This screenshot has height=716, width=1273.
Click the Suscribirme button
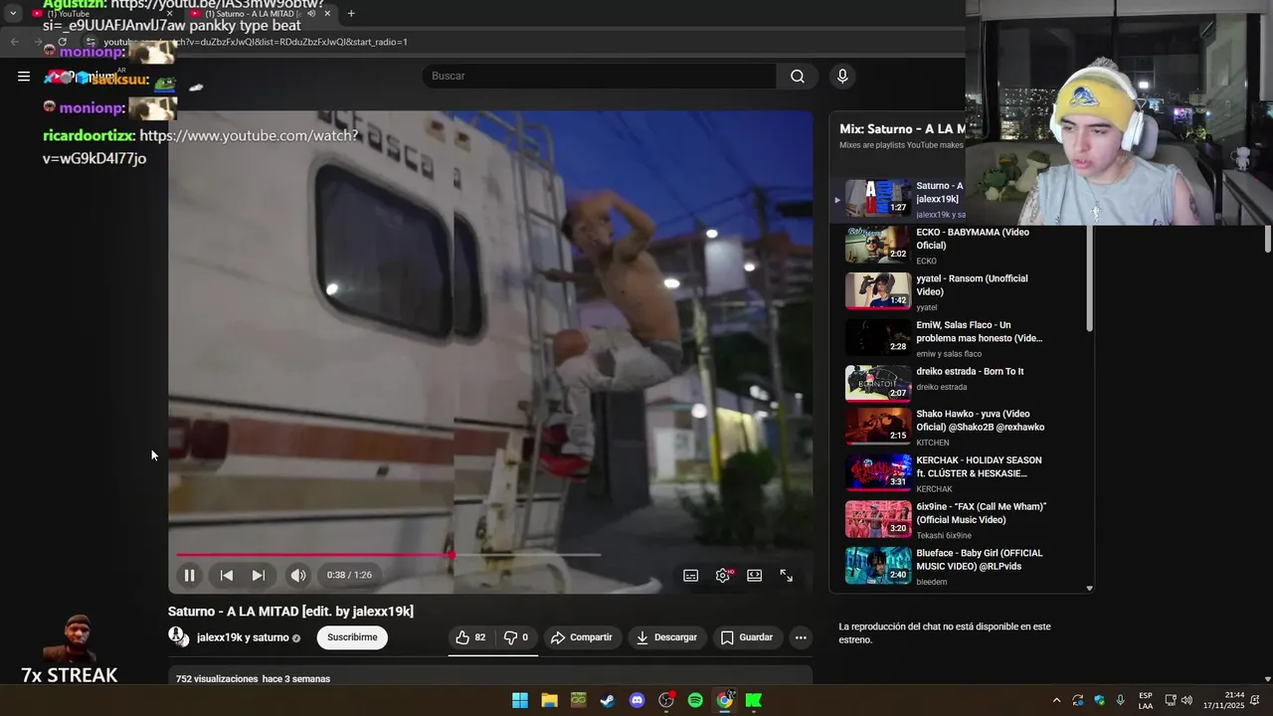352,637
